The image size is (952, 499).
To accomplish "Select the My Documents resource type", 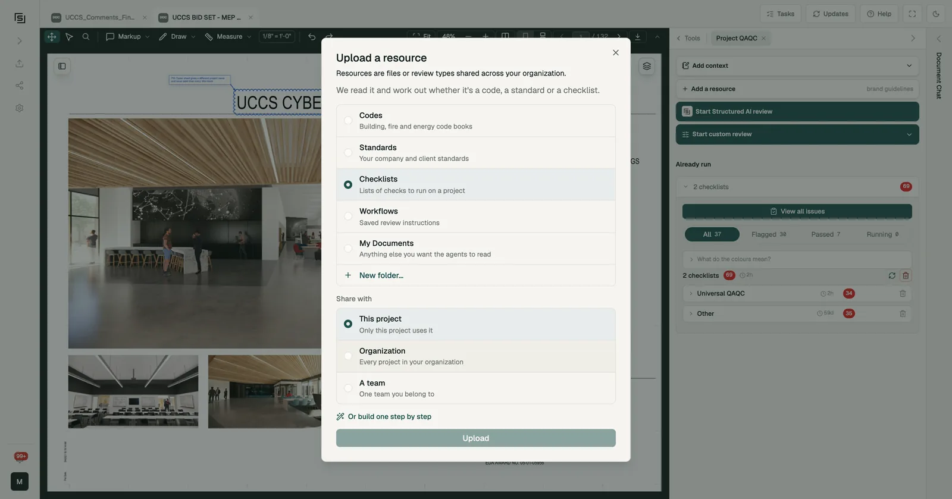I will [x=476, y=249].
